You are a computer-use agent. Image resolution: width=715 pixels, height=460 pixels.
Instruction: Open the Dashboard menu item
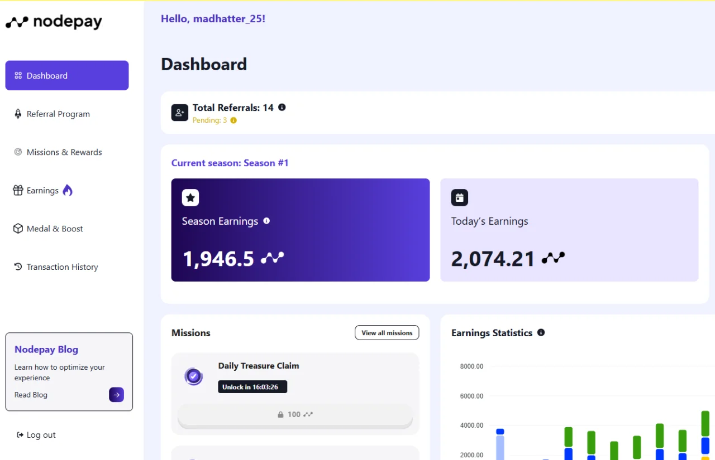[67, 75]
